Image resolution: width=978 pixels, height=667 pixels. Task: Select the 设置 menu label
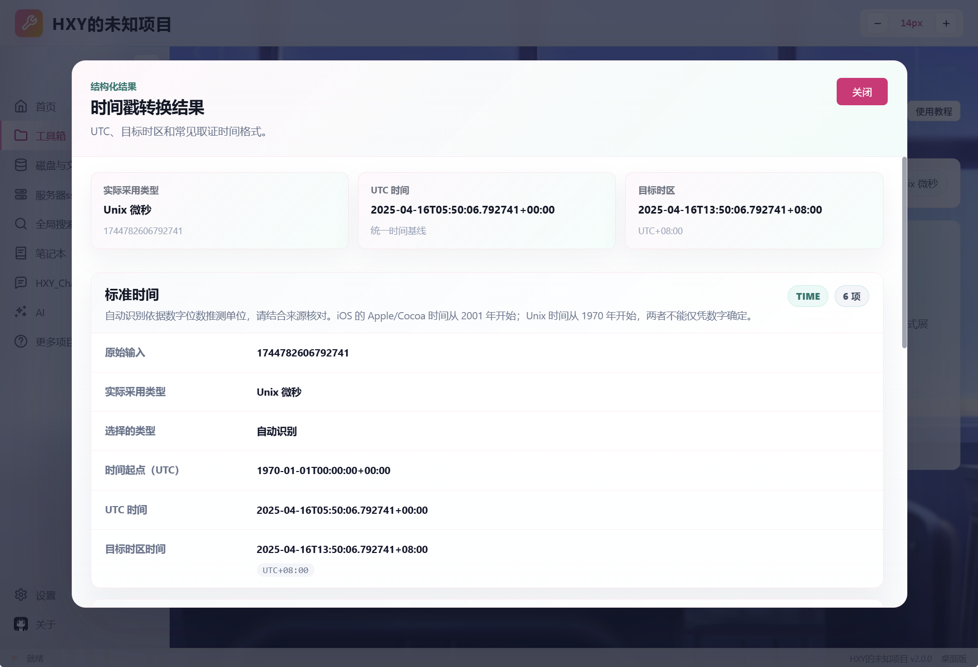tap(46, 595)
